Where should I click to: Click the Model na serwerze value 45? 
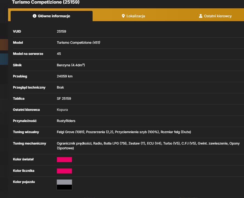point(59,54)
